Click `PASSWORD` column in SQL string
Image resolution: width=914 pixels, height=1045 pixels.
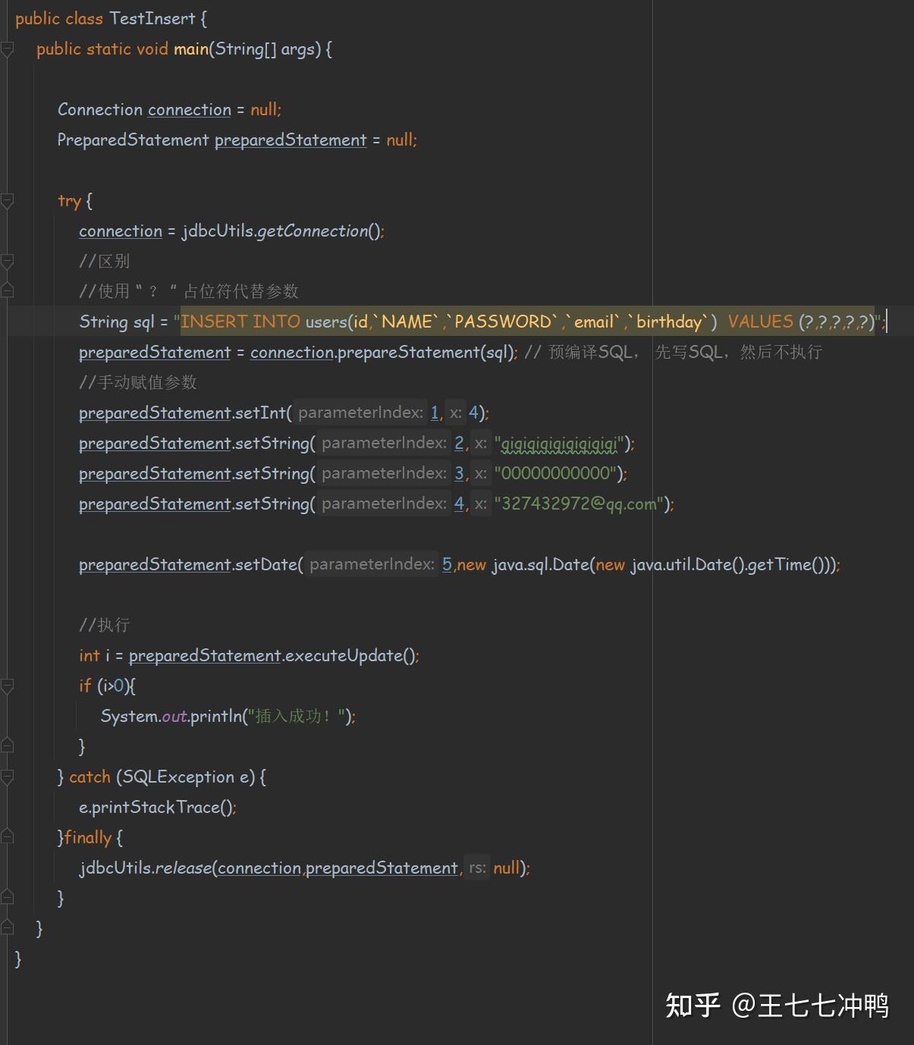tap(503, 322)
